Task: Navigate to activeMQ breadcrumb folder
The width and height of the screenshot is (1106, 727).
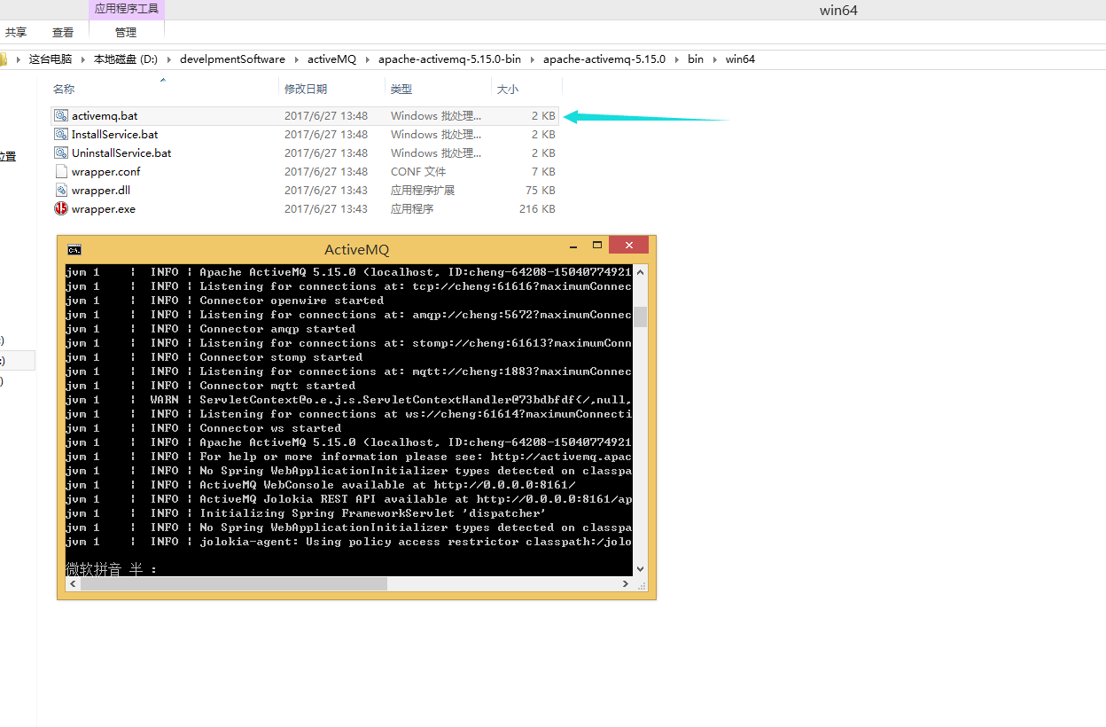Action: [331, 59]
